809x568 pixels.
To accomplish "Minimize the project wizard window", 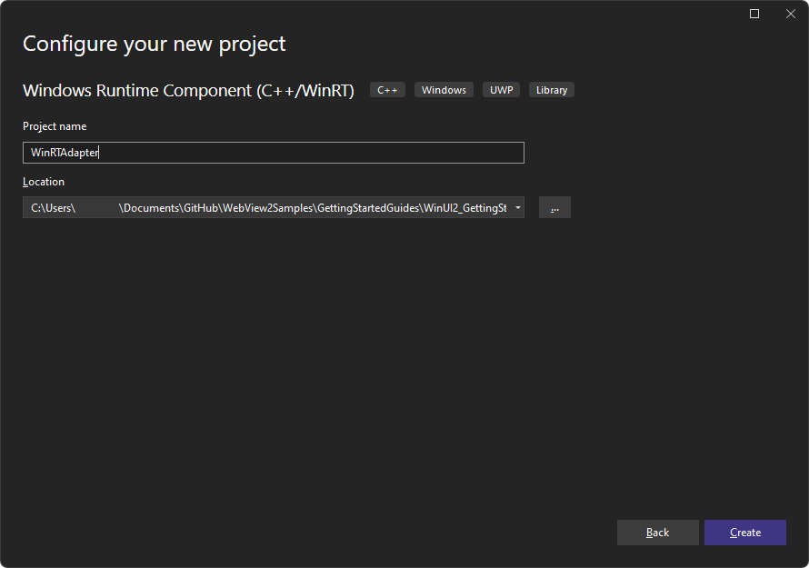I will pos(754,14).
